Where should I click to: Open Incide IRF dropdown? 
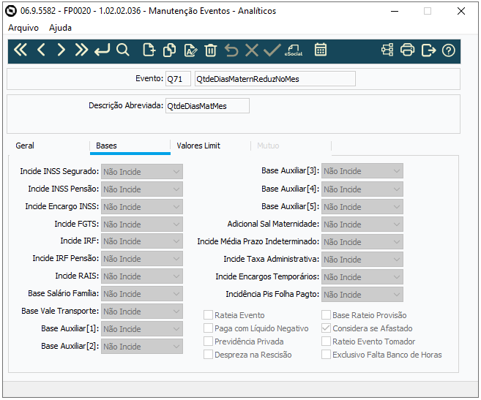[142, 241]
